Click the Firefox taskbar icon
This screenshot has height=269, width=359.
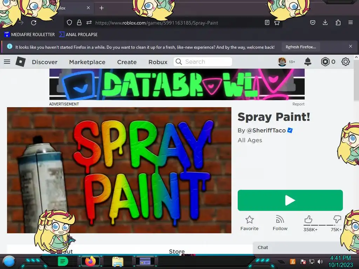(90, 261)
